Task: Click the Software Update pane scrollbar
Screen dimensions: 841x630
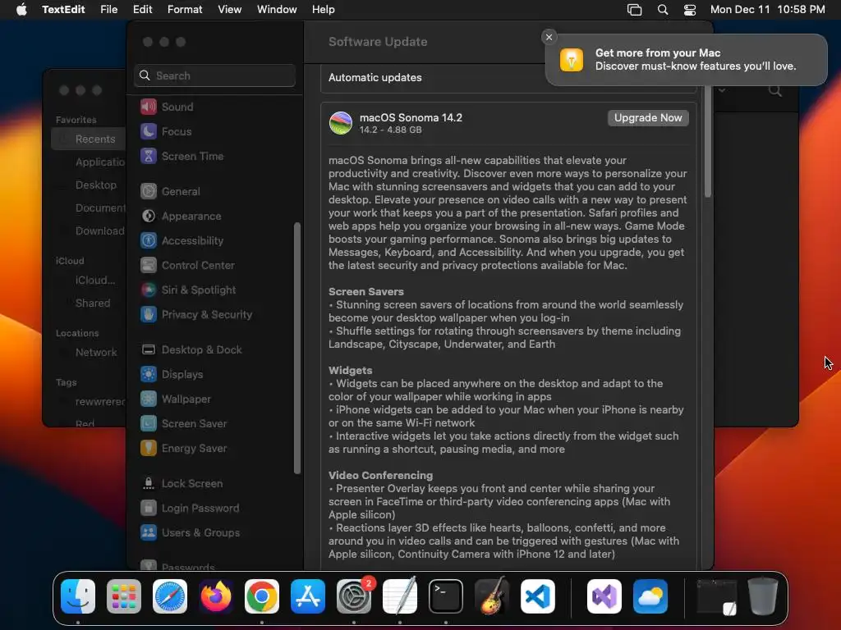Action: pyautogui.click(x=707, y=142)
